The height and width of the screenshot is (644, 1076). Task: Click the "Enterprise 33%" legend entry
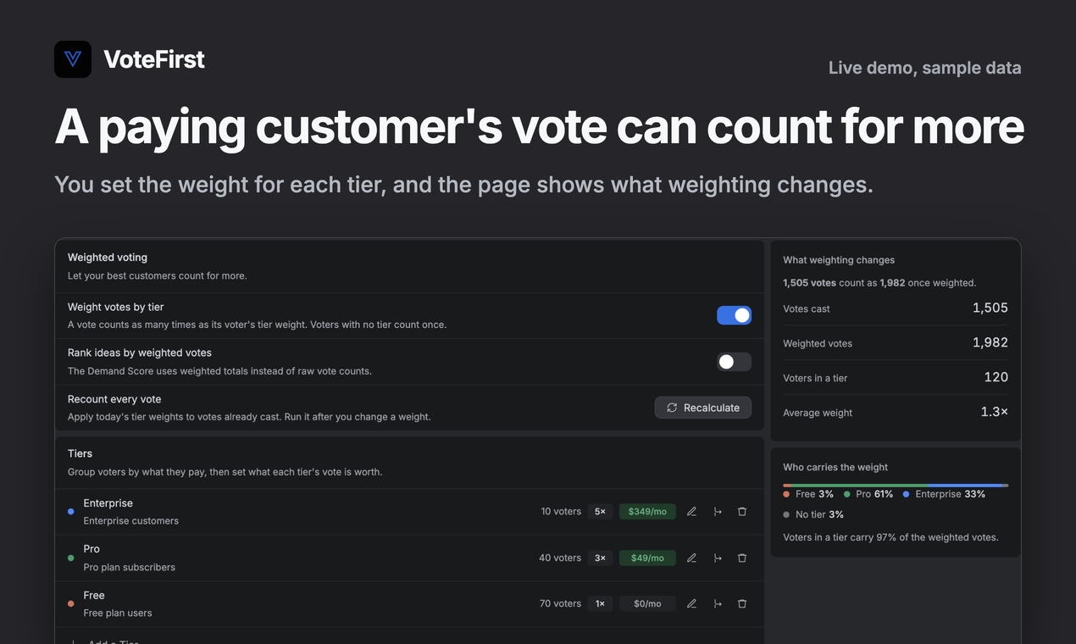pyautogui.click(x=944, y=494)
